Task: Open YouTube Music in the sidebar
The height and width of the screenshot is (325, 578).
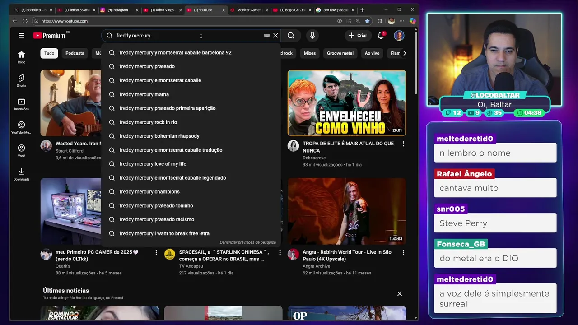Action: click(x=21, y=128)
